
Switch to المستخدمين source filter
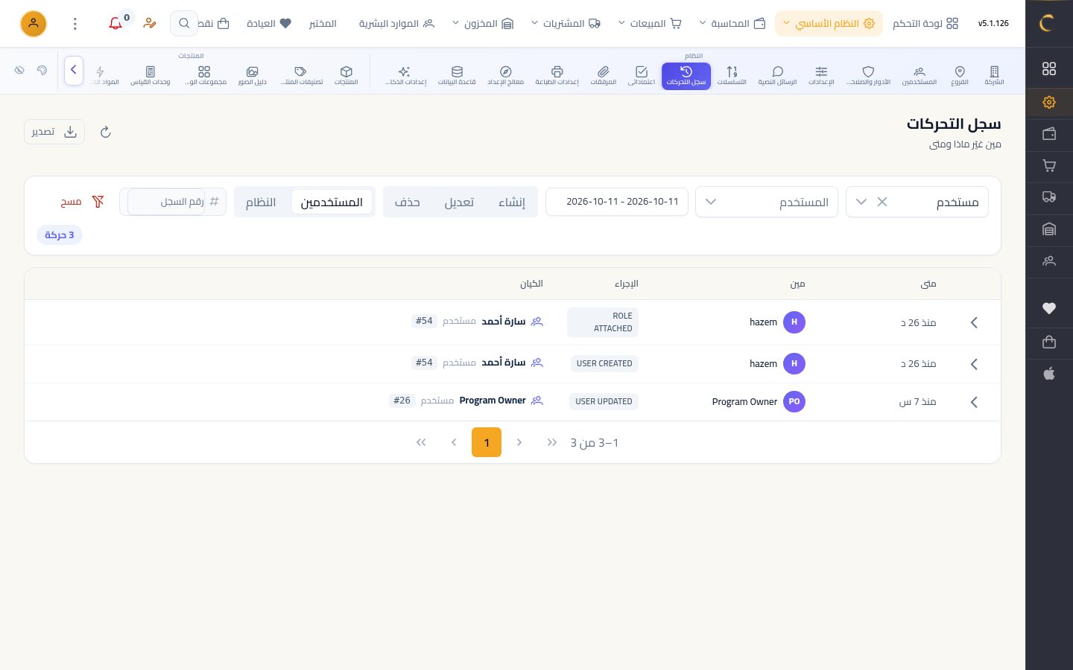[332, 202]
